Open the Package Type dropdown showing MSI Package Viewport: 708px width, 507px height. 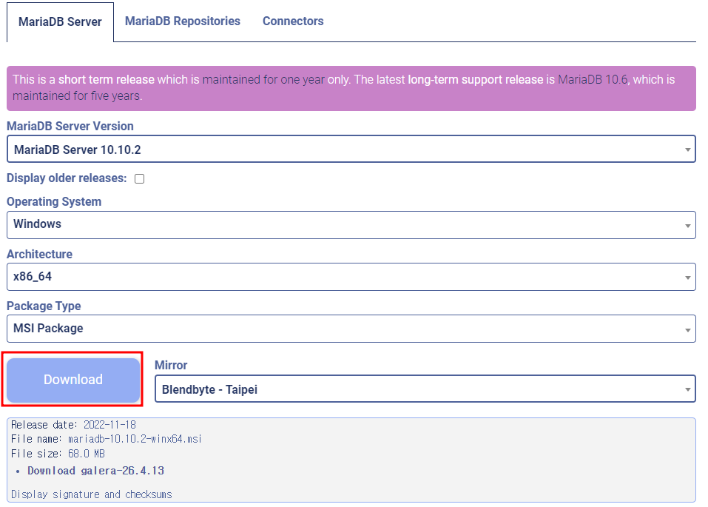(x=351, y=329)
